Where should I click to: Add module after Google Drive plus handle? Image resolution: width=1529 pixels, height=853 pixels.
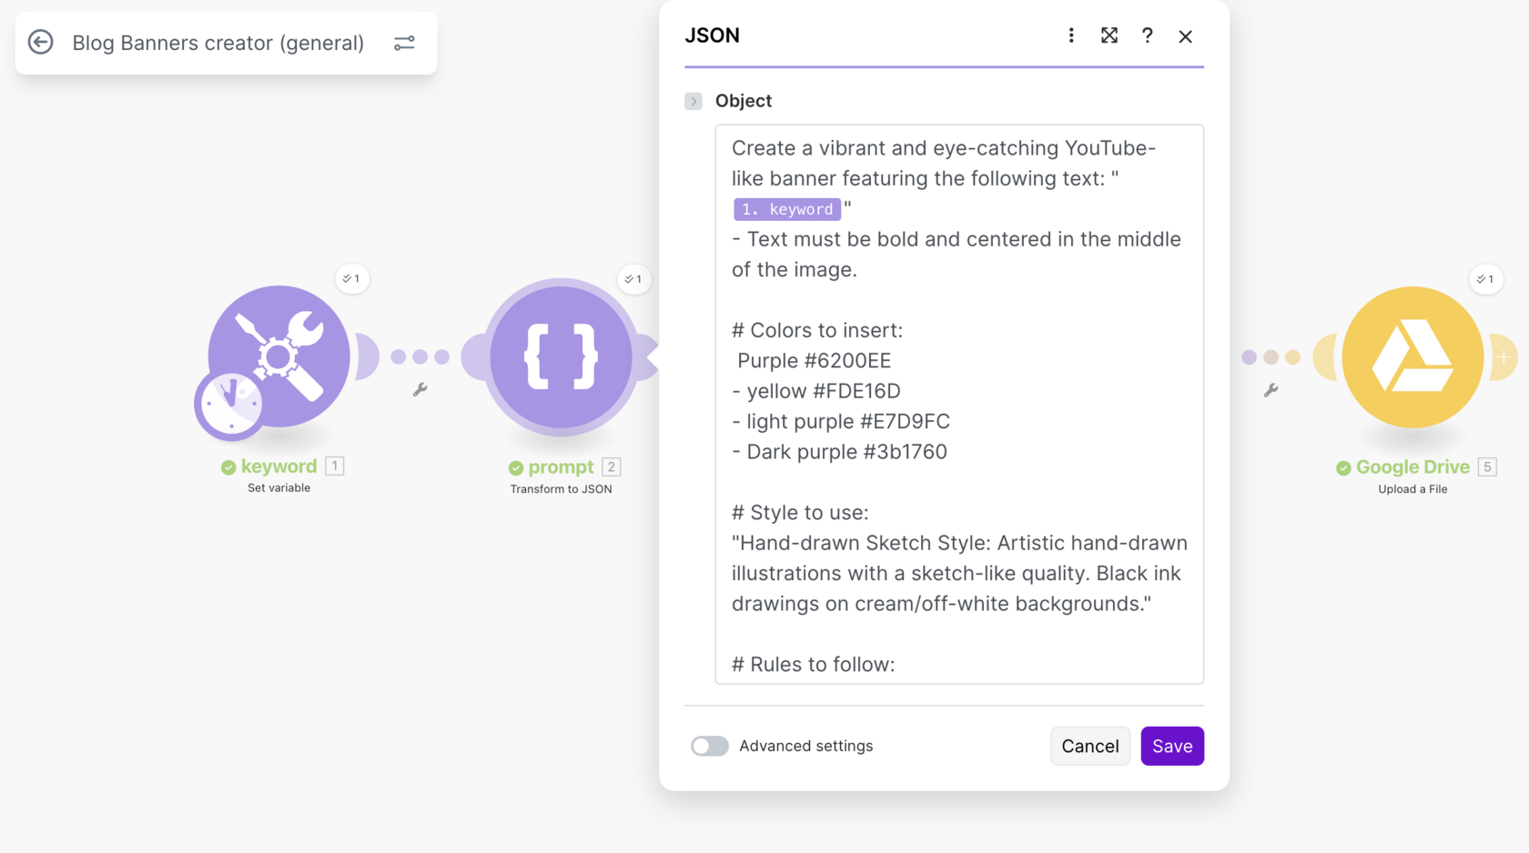1504,357
